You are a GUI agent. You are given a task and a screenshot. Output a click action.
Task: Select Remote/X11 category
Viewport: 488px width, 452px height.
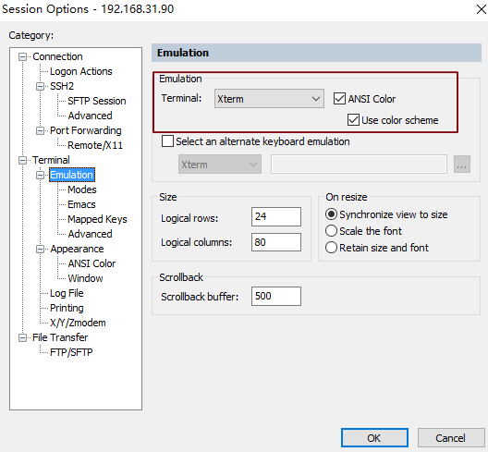(95, 145)
